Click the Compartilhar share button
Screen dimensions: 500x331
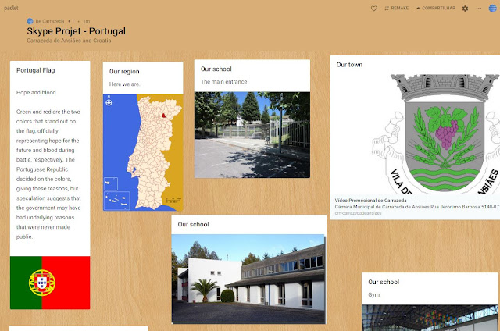point(436,8)
